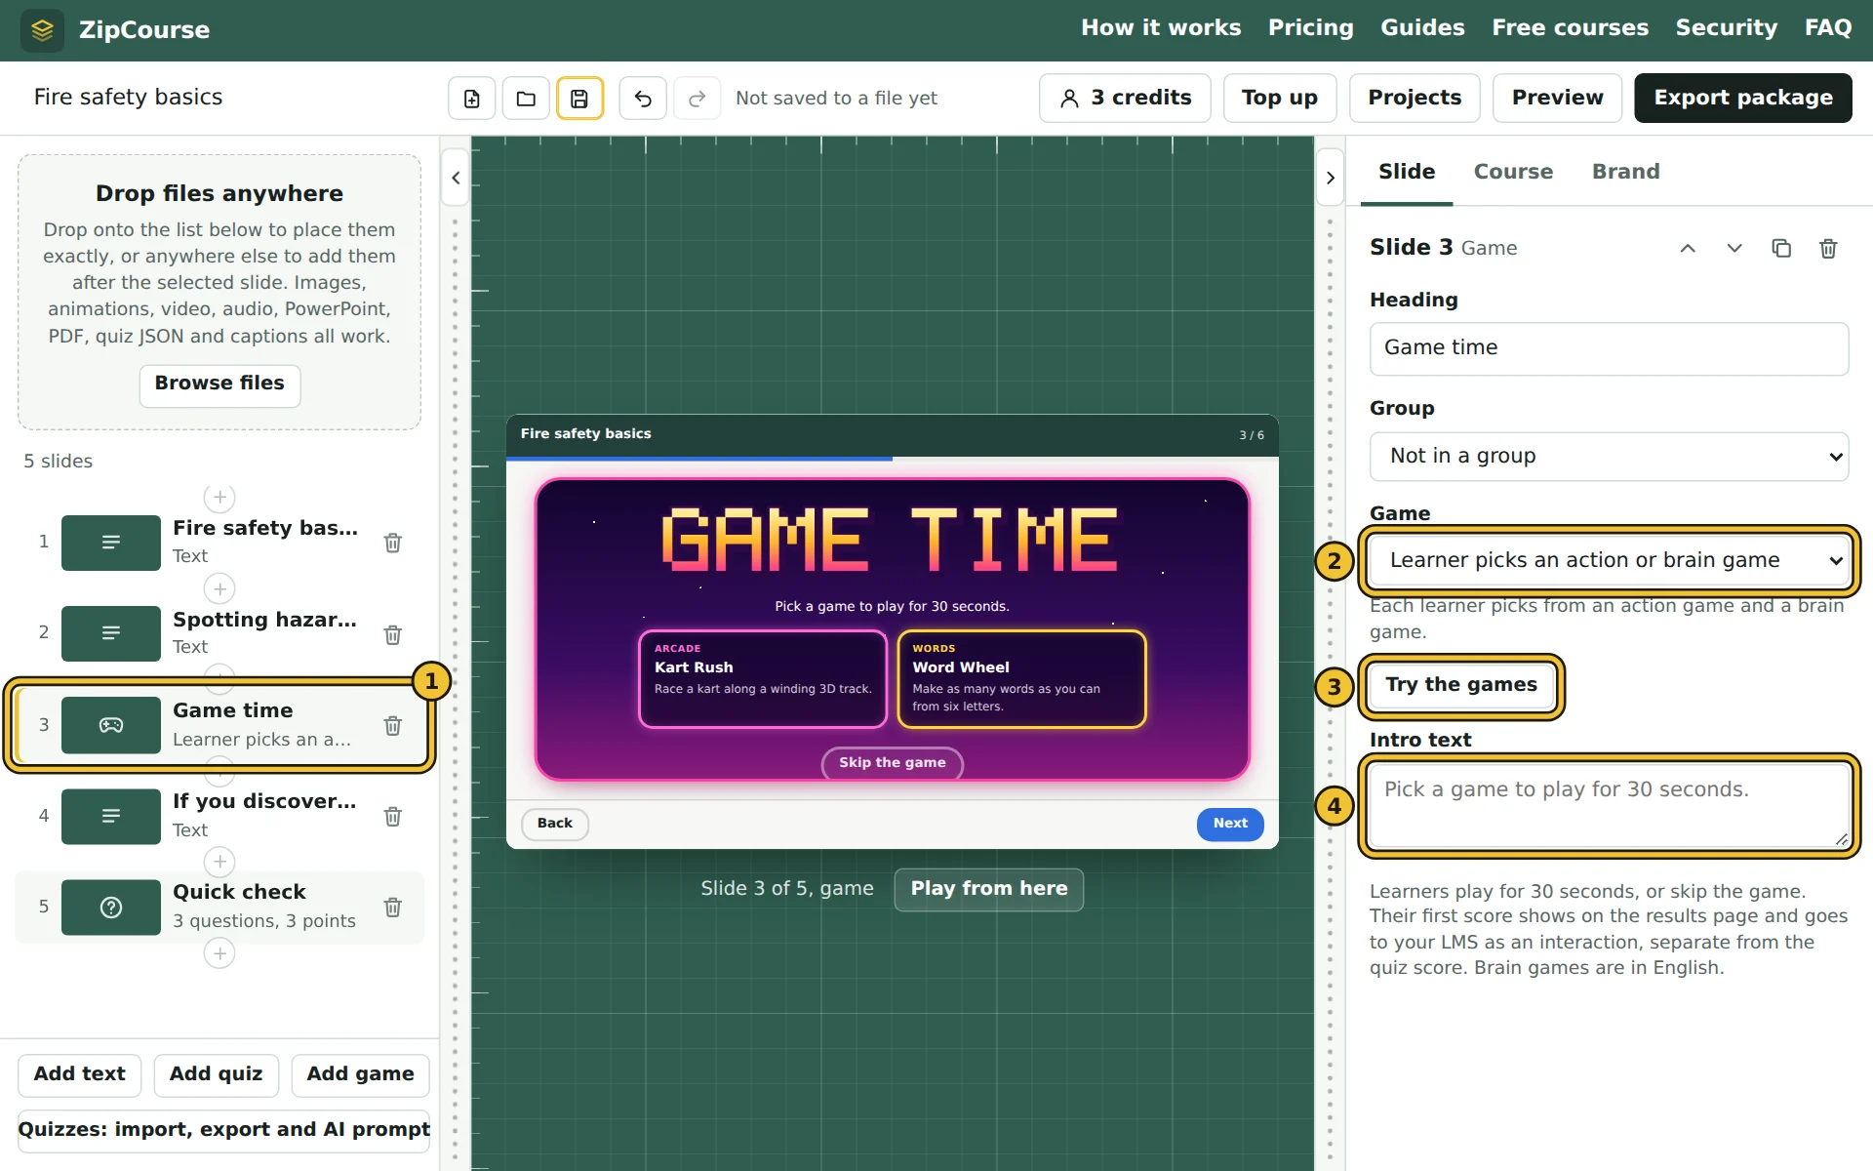Move Slide 3 up with the chevron

1688,248
